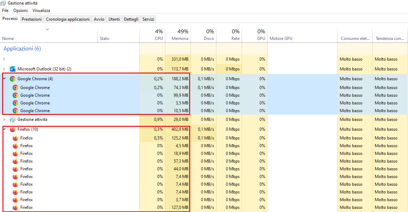Click the Tendenza con... column header

[390, 35]
